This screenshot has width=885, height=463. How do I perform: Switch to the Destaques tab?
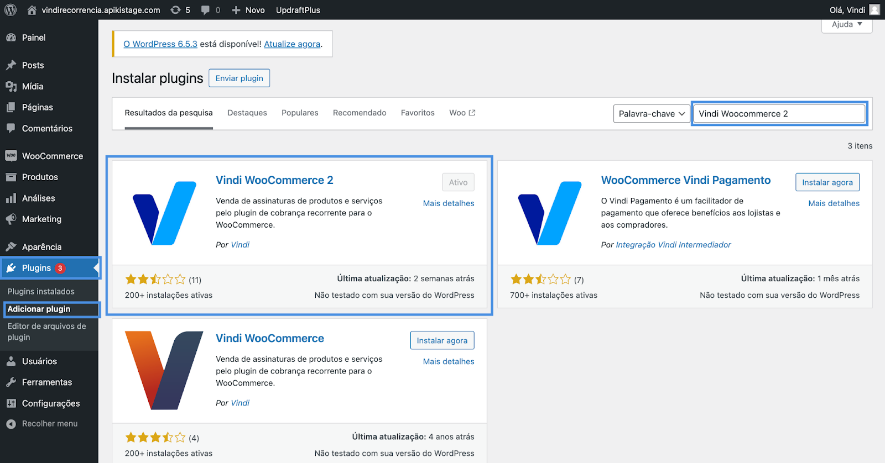point(247,113)
